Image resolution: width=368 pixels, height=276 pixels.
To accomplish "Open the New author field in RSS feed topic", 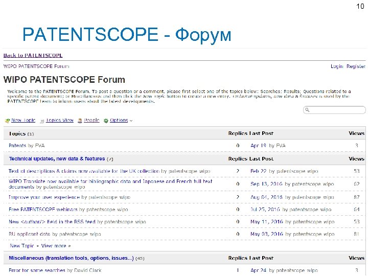I will click(x=52, y=222).
